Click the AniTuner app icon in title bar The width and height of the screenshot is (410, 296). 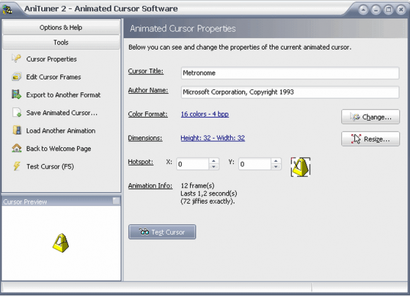(x=7, y=9)
